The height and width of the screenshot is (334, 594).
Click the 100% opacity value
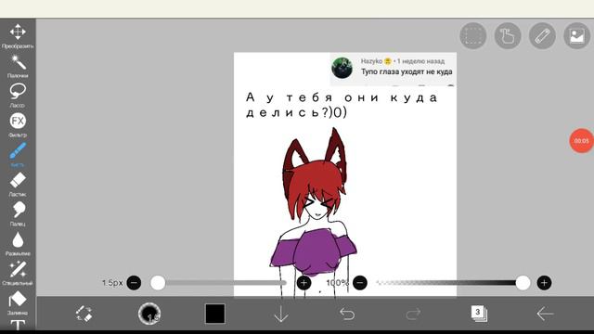point(337,283)
